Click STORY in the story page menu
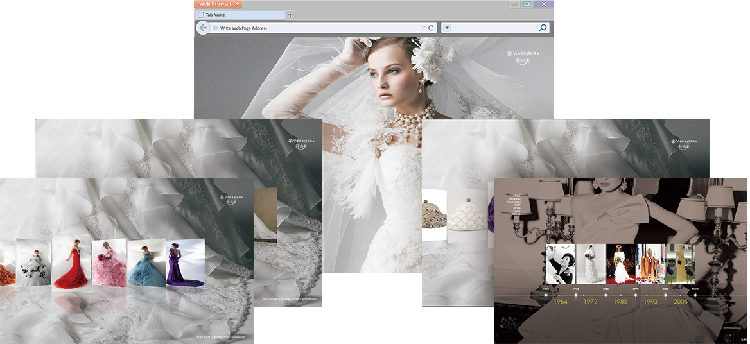 pyautogui.click(x=516, y=205)
